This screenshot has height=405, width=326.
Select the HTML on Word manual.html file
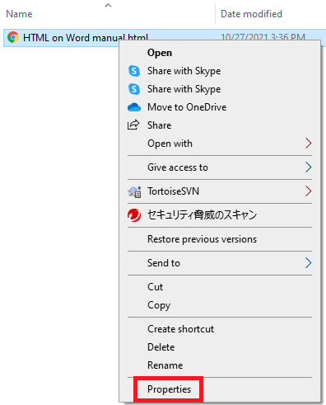click(x=86, y=37)
